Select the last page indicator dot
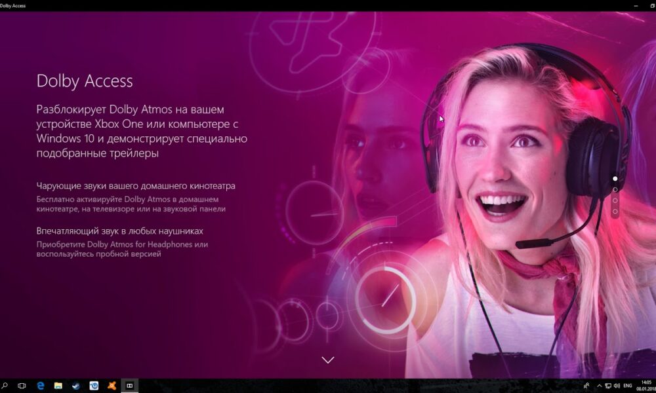Image resolution: width=656 pixels, height=393 pixels. (615, 212)
